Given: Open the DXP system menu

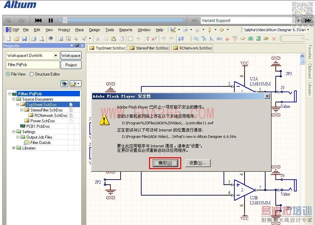Looking at the screenshot, I should (x=13, y=30).
